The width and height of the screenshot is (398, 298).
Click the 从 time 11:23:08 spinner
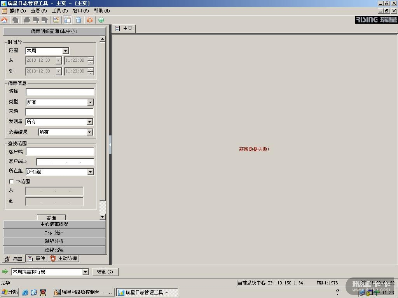tap(91, 60)
